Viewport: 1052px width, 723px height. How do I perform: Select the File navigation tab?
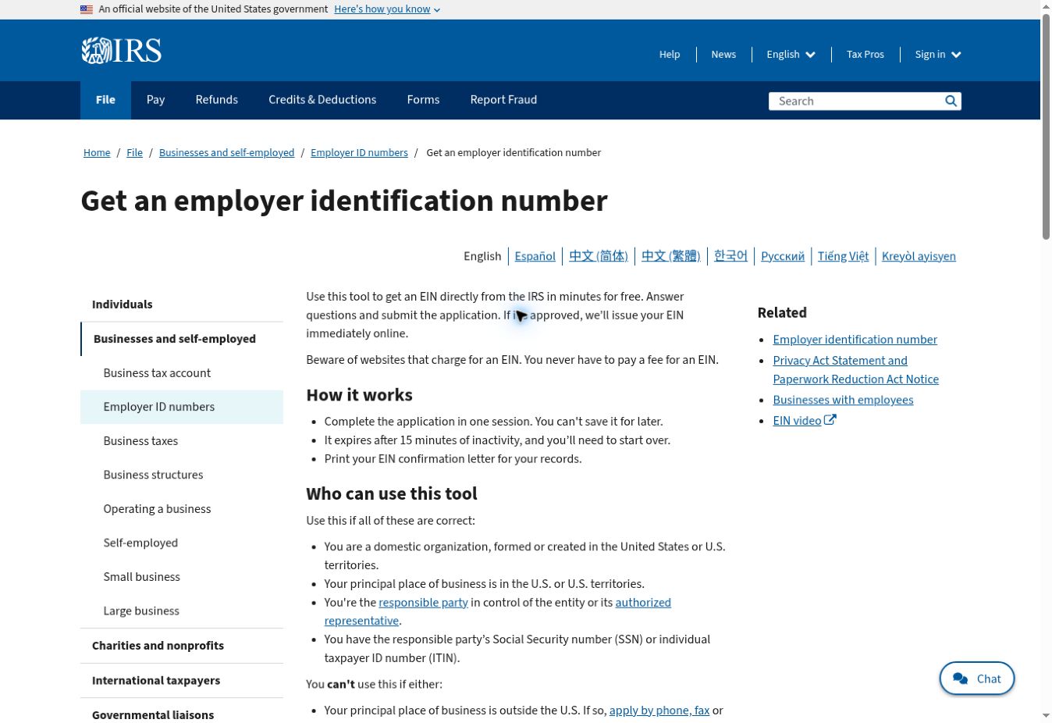(105, 100)
